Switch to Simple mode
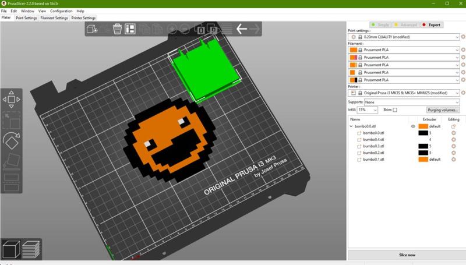466x265 pixels. (x=380, y=25)
